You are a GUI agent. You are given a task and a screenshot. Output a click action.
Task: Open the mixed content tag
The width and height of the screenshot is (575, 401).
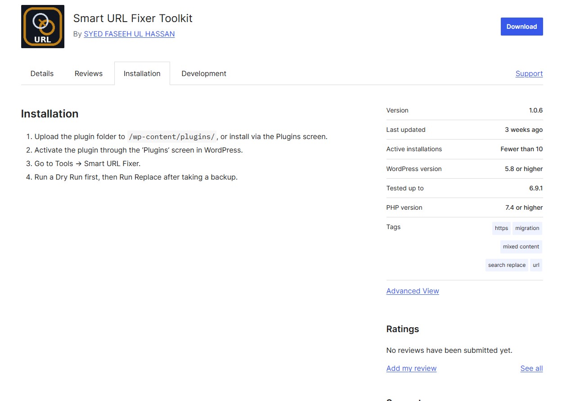click(x=521, y=247)
